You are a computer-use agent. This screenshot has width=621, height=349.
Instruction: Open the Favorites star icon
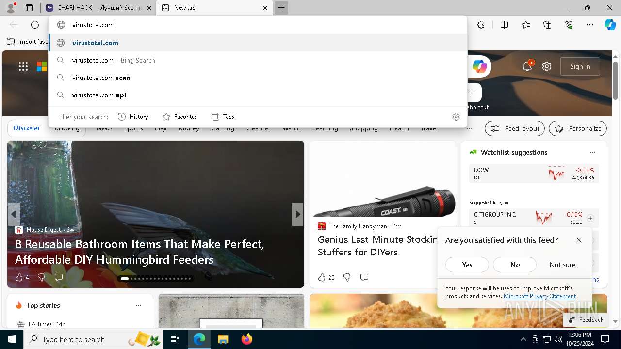coord(526,25)
